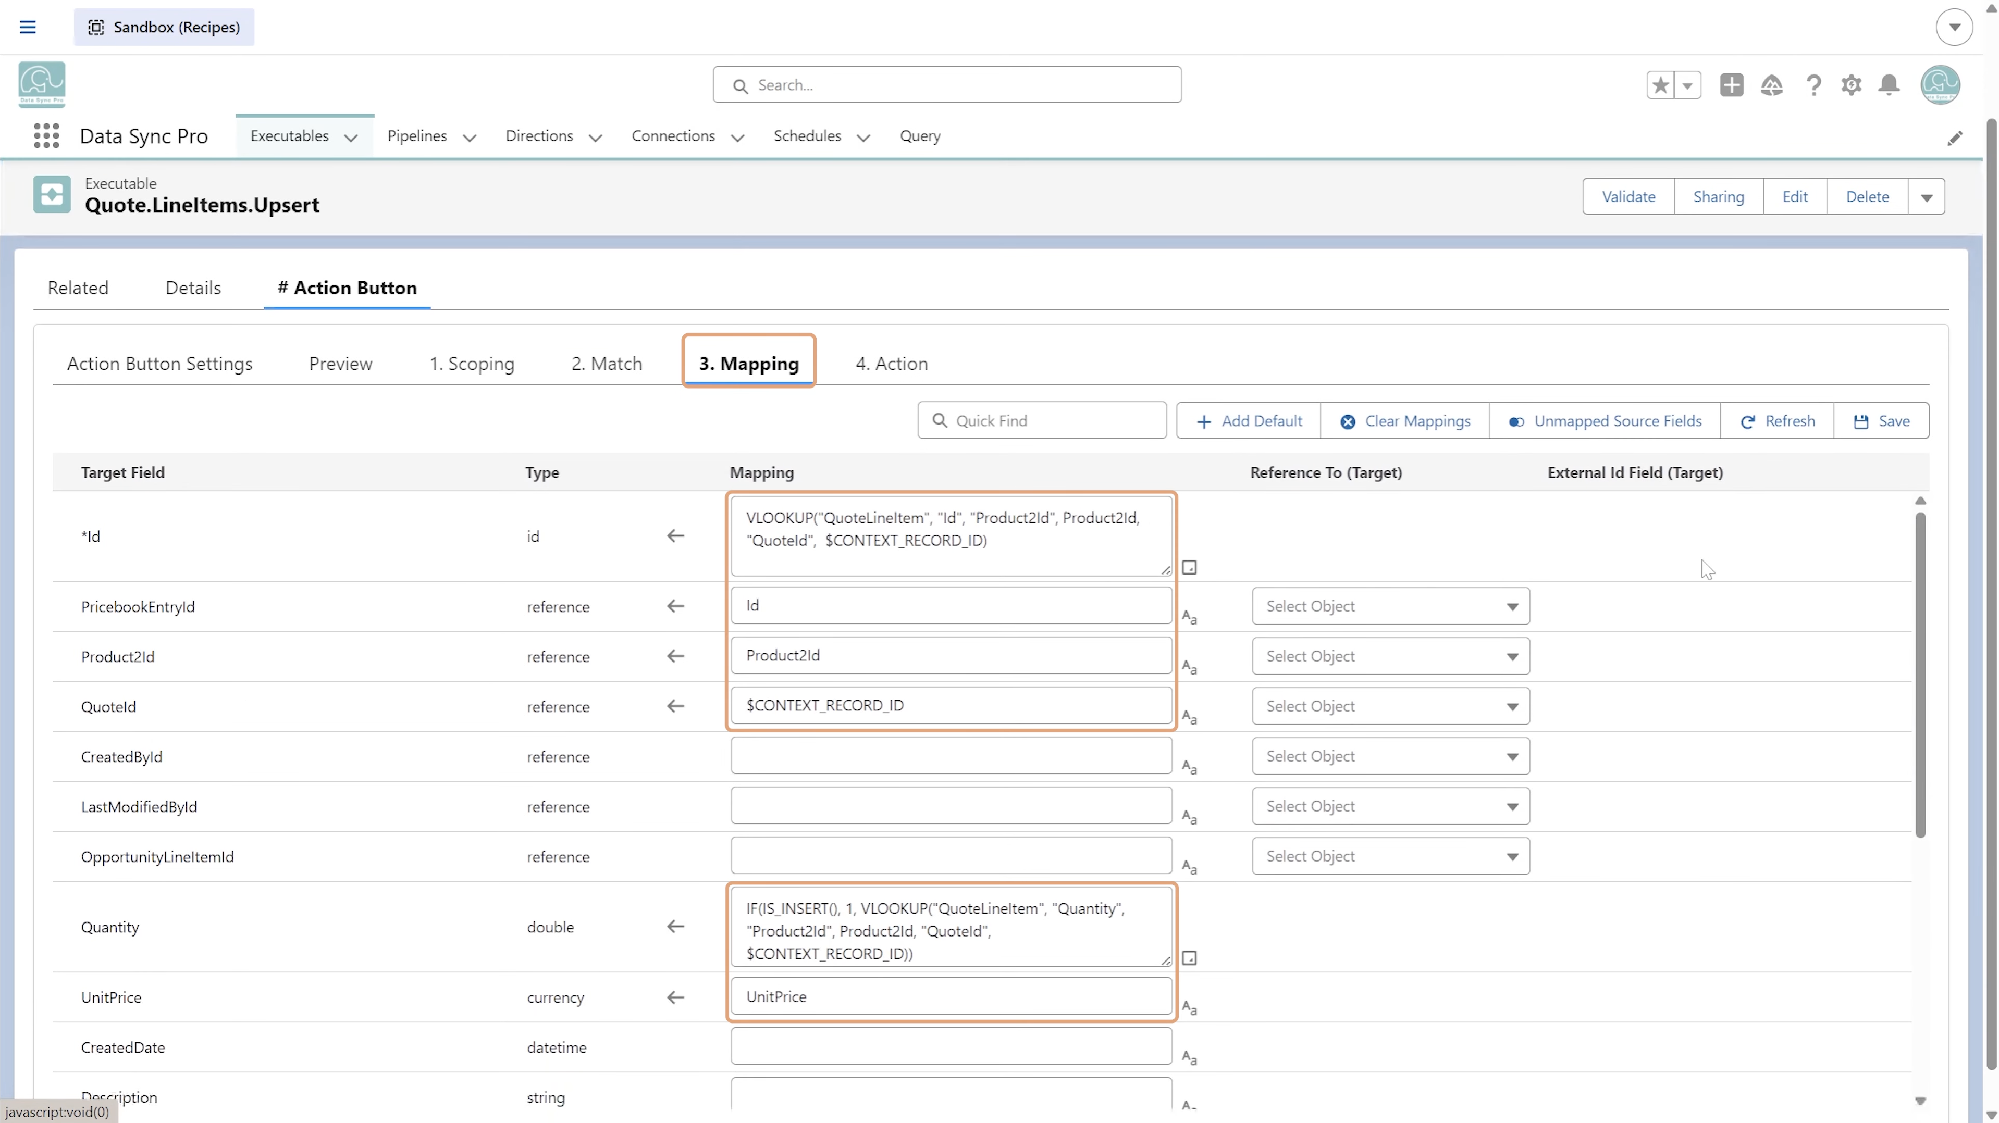Expand the Executables tab chevron menu

pos(351,138)
